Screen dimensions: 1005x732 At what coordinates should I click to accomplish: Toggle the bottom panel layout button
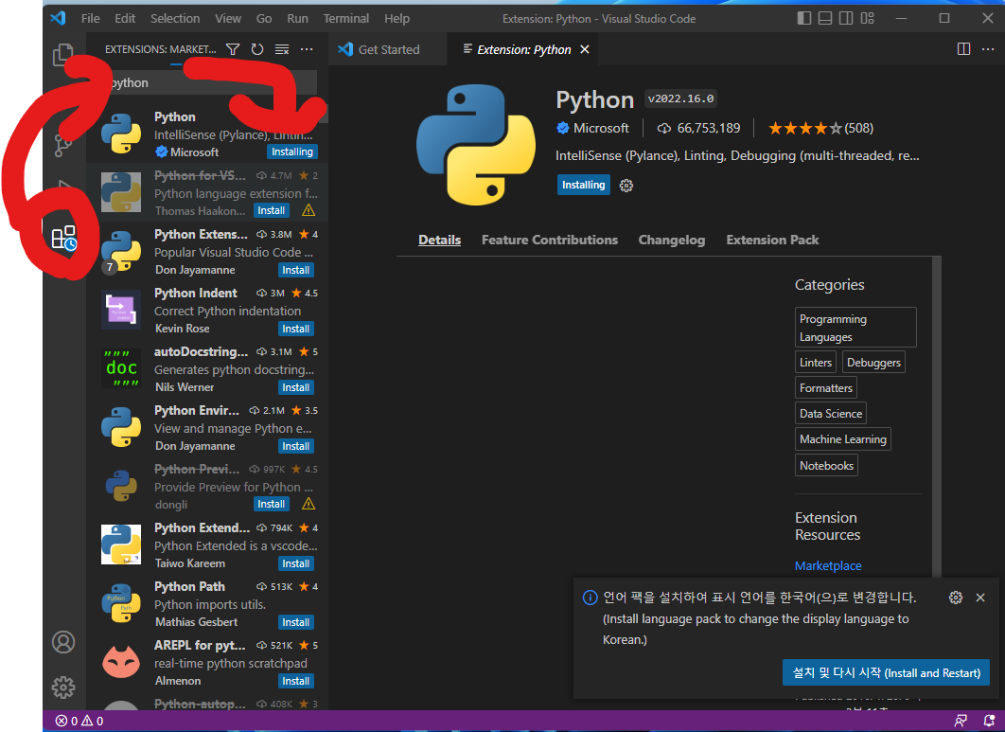click(x=825, y=18)
